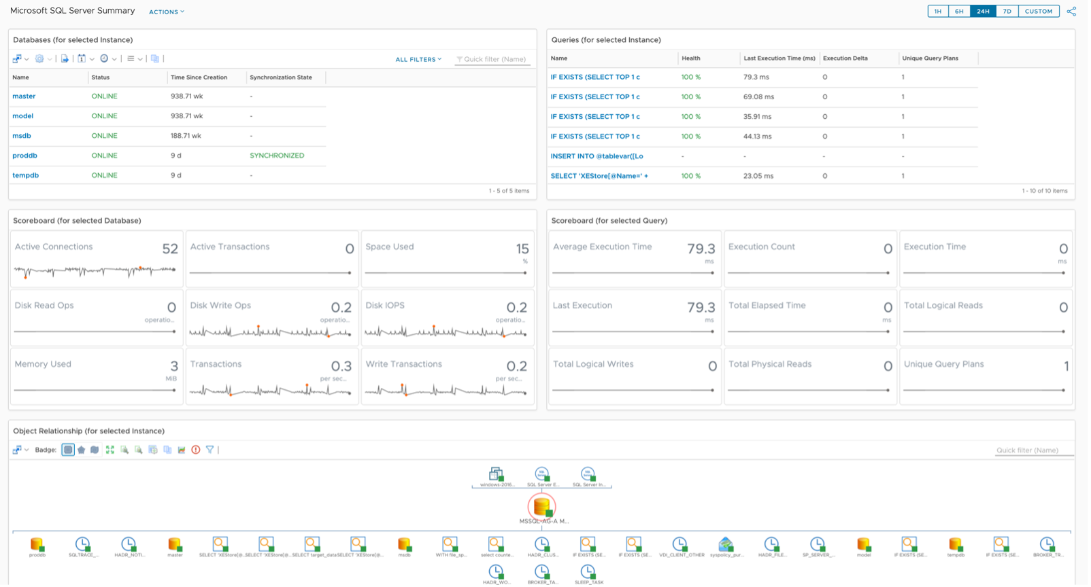This screenshot has width=1091, height=587.
Task: Sort Databases by Status column header
Action: pyautogui.click(x=101, y=78)
